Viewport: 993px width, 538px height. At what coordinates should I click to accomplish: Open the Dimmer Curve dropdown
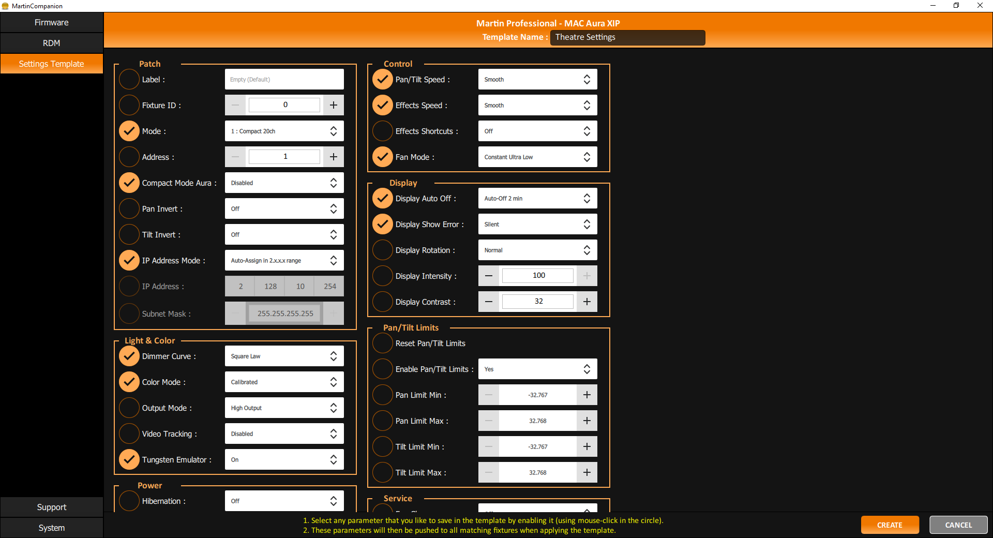284,356
